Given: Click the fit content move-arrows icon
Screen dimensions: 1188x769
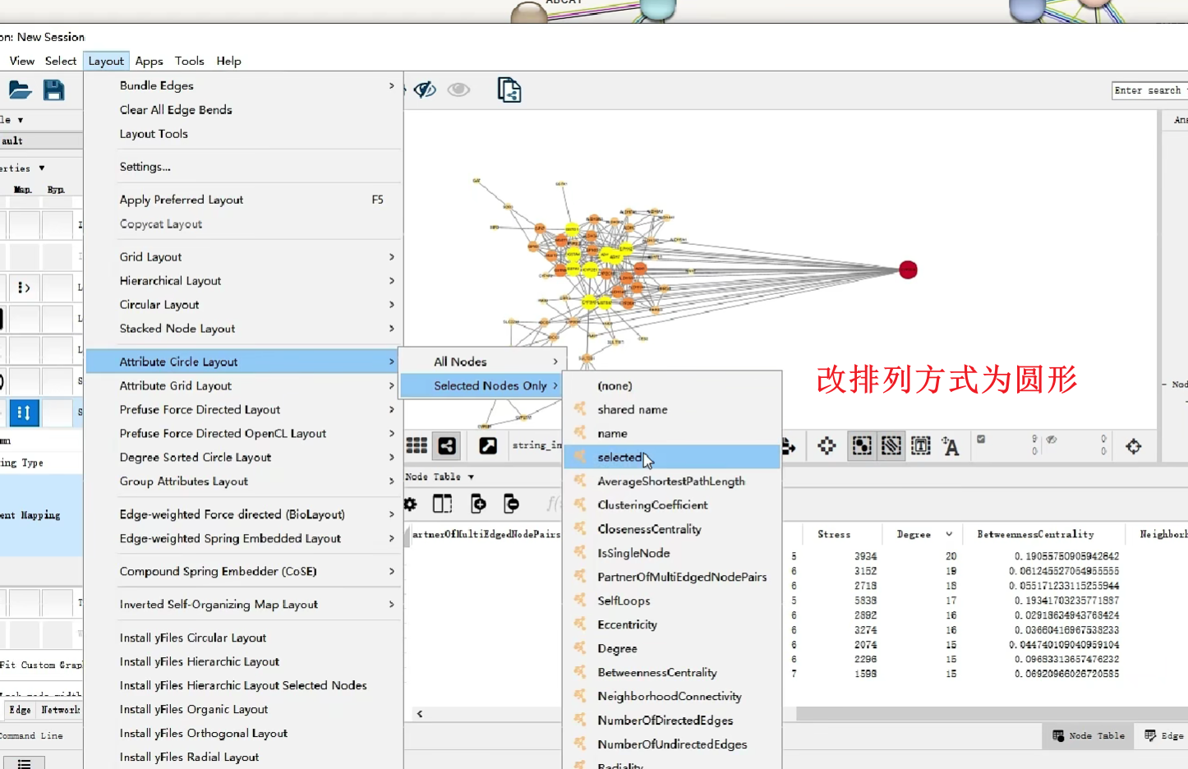Looking at the screenshot, I should coord(827,446).
